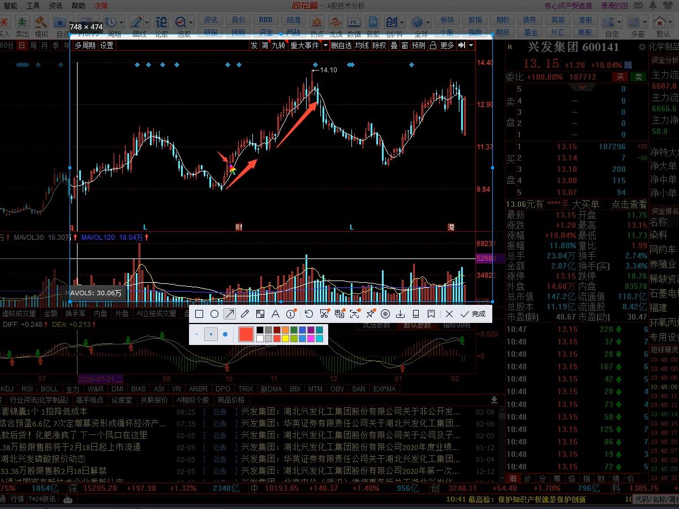Save the screenshot with the download icon
This screenshot has height=509, width=679.
coord(401,314)
